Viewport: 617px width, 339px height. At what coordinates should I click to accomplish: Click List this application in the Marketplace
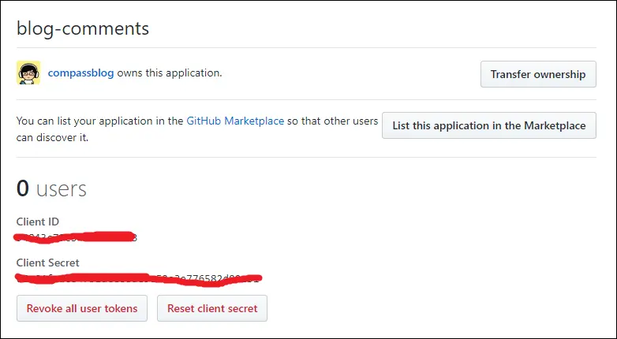tap(488, 125)
